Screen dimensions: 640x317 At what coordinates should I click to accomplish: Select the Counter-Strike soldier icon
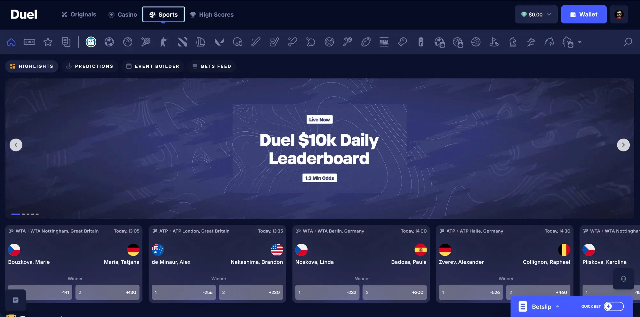point(164,42)
